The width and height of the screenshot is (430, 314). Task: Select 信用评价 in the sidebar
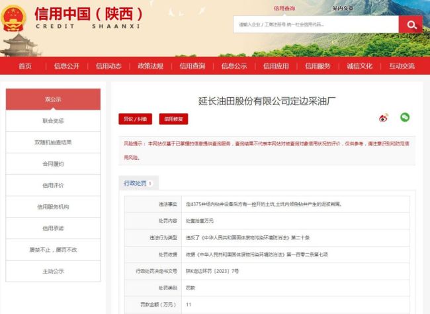[x=53, y=185]
